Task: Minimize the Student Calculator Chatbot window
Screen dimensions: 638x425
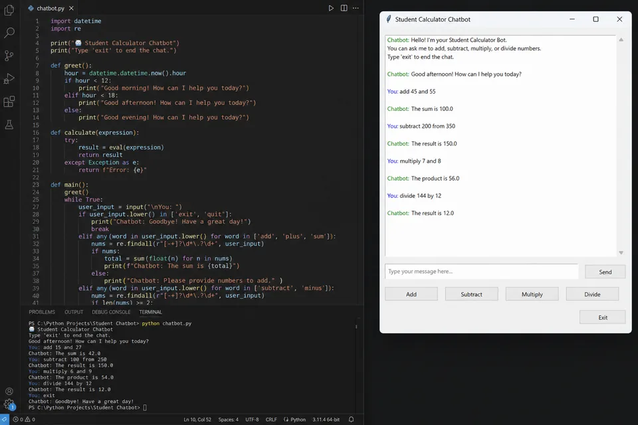Action: [572, 19]
